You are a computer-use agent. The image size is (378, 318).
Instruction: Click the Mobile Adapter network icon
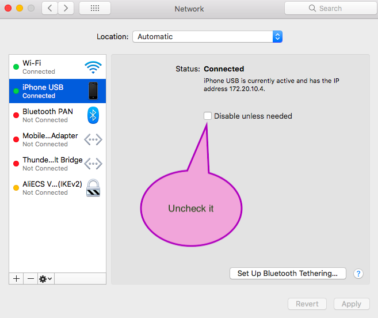pos(93,139)
